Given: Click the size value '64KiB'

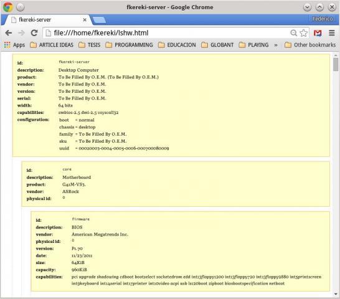Looking at the screenshot, I should pyautogui.click(x=78, y=263).
